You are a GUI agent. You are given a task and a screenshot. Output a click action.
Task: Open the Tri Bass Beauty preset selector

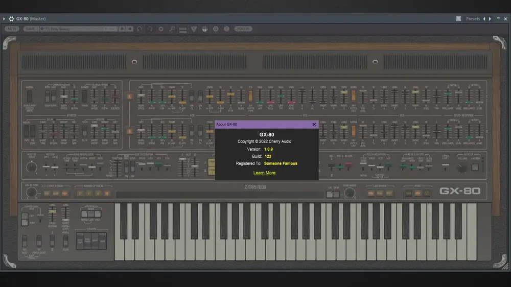click(78, 29)
